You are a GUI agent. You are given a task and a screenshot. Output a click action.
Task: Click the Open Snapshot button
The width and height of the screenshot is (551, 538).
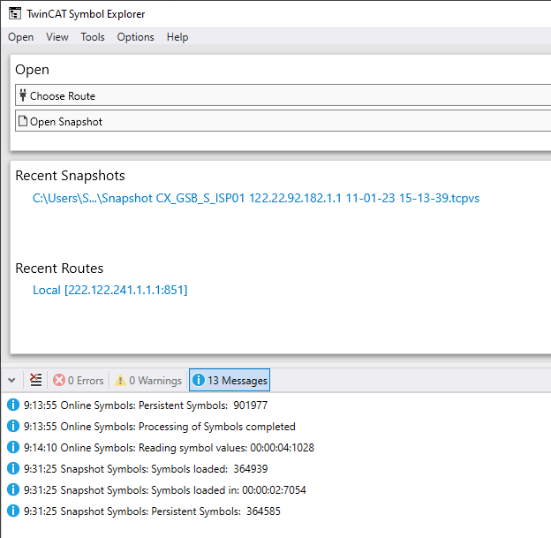(x=283, y=121)
